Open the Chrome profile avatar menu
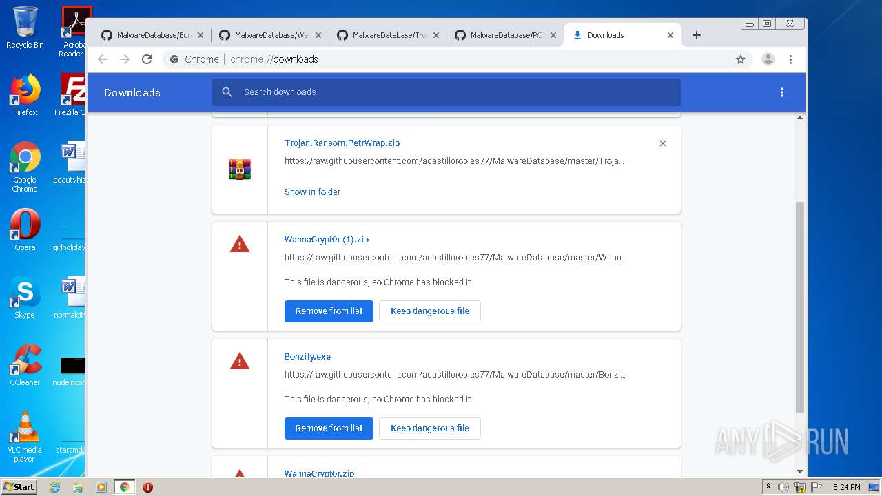The width and height of the screenshot is (882, 496). [x=768, y=59]
